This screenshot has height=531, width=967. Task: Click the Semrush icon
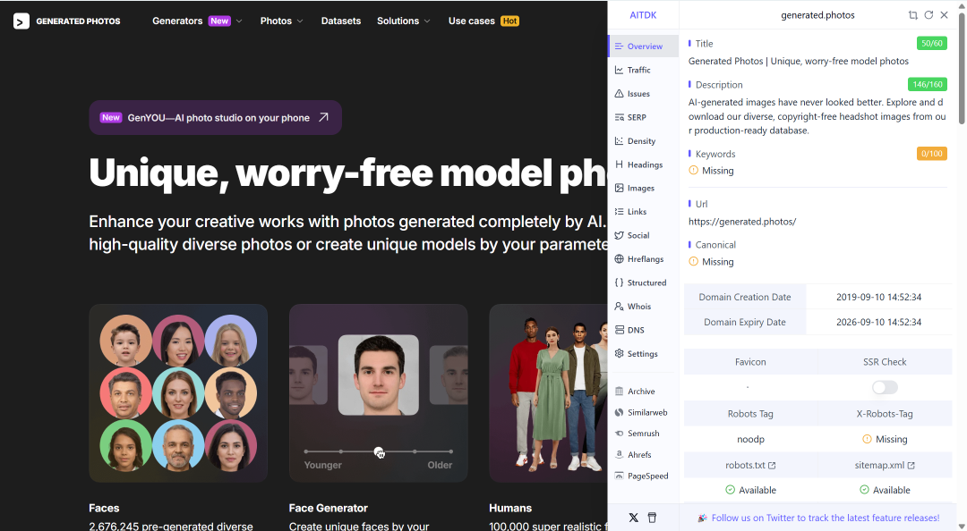[x=620, y=433]
